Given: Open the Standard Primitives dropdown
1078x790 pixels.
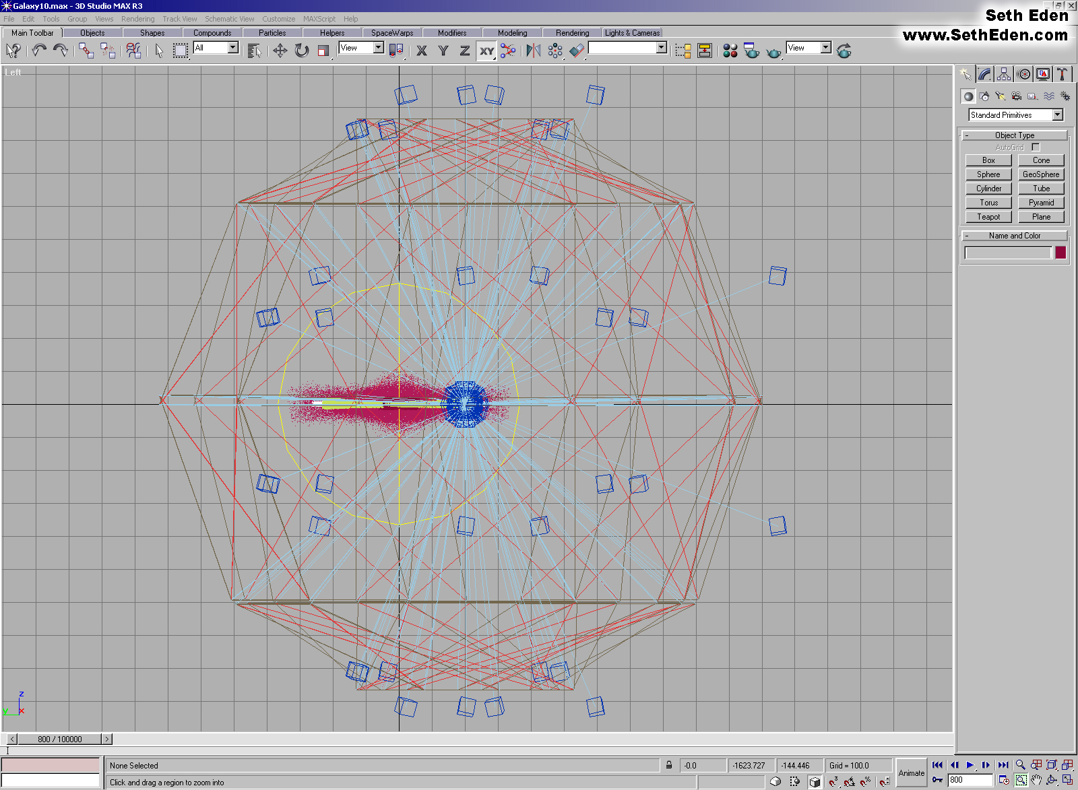Looking at the screenshot, I should (1057, 115).
